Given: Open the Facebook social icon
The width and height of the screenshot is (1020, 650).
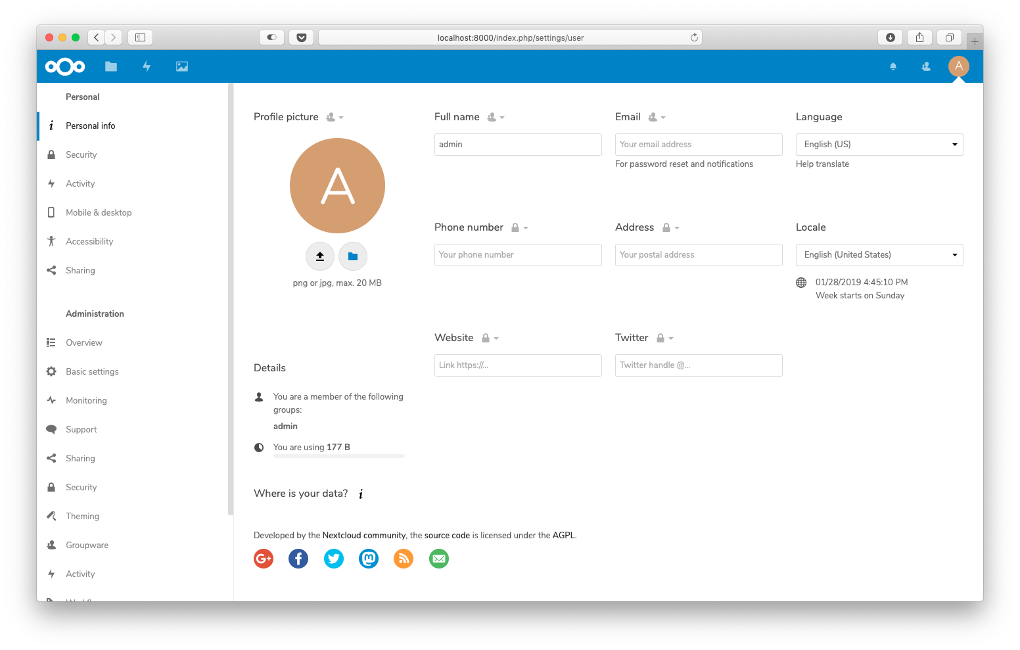Looking at the screenshot, I should click(298, 559).
